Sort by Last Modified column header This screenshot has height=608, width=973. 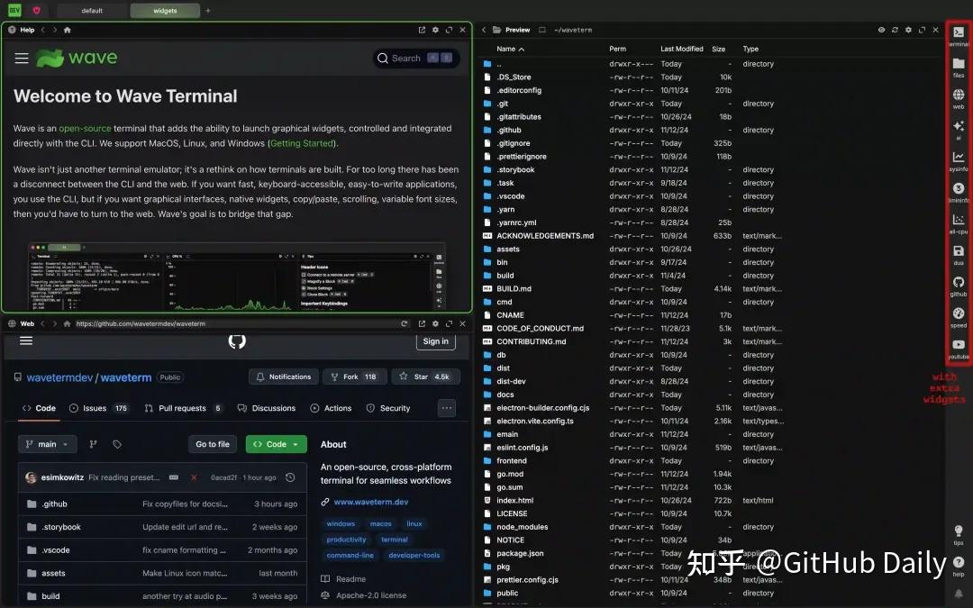click(x=681, y=49)
